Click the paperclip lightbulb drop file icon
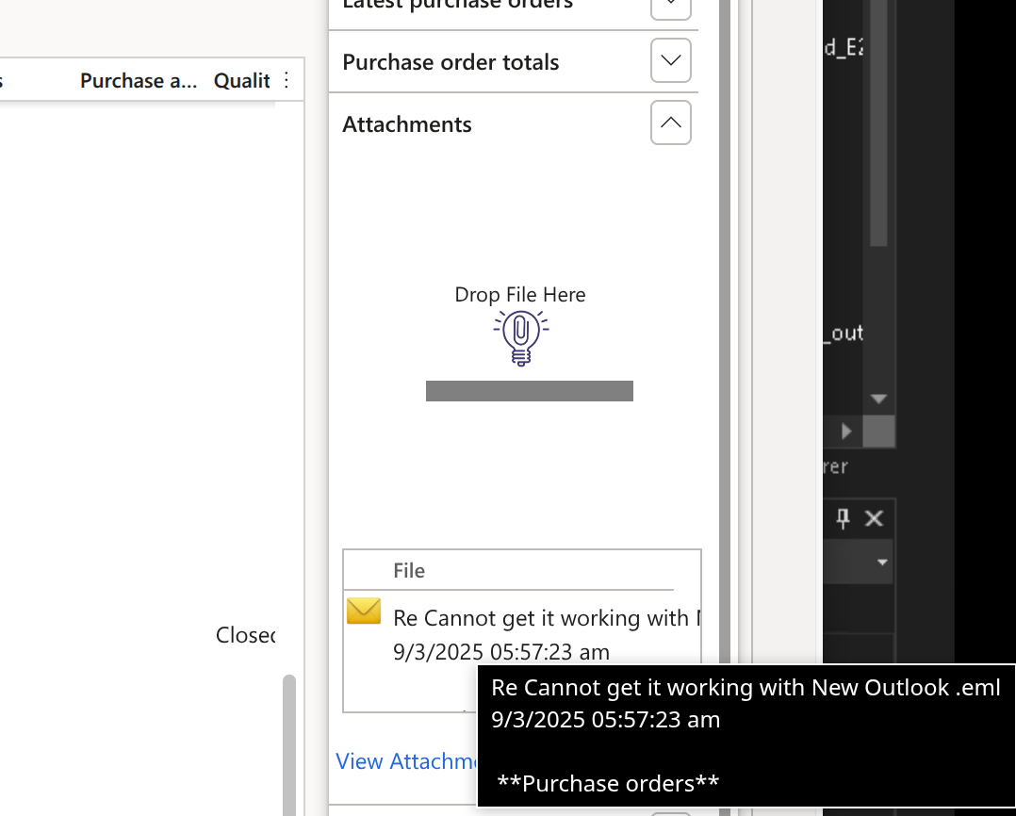This screenshot has width=1016, height=816. [520, 337]
